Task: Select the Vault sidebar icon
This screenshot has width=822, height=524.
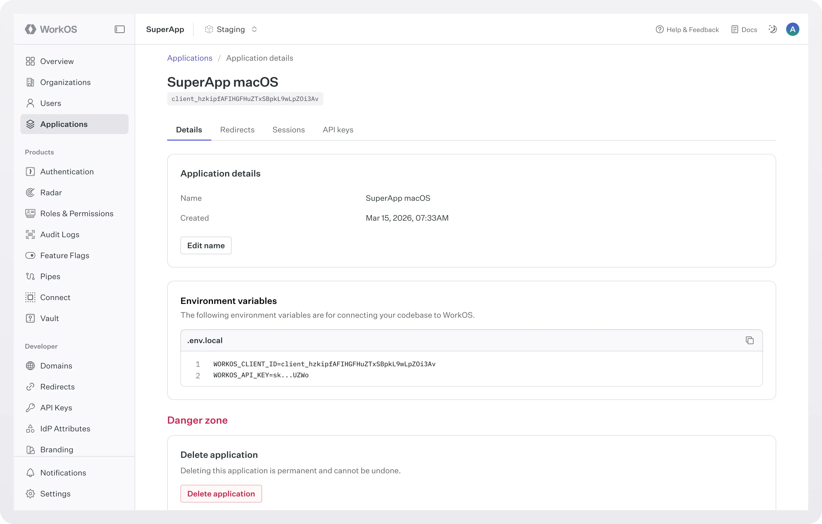Action: click(x=30, y=318)
